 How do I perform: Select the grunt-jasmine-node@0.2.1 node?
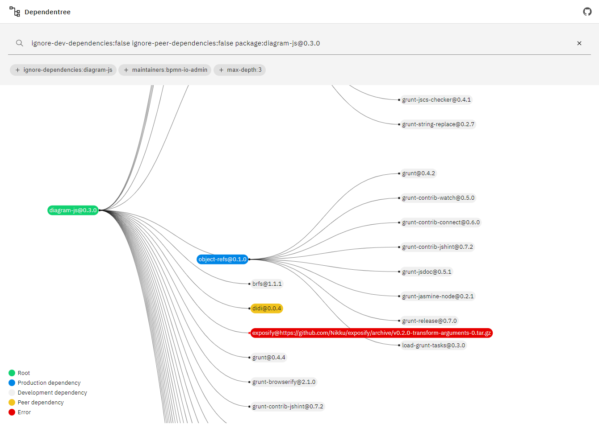438,296
